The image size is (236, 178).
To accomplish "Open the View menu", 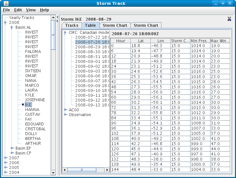I will (x=31, y=10).
